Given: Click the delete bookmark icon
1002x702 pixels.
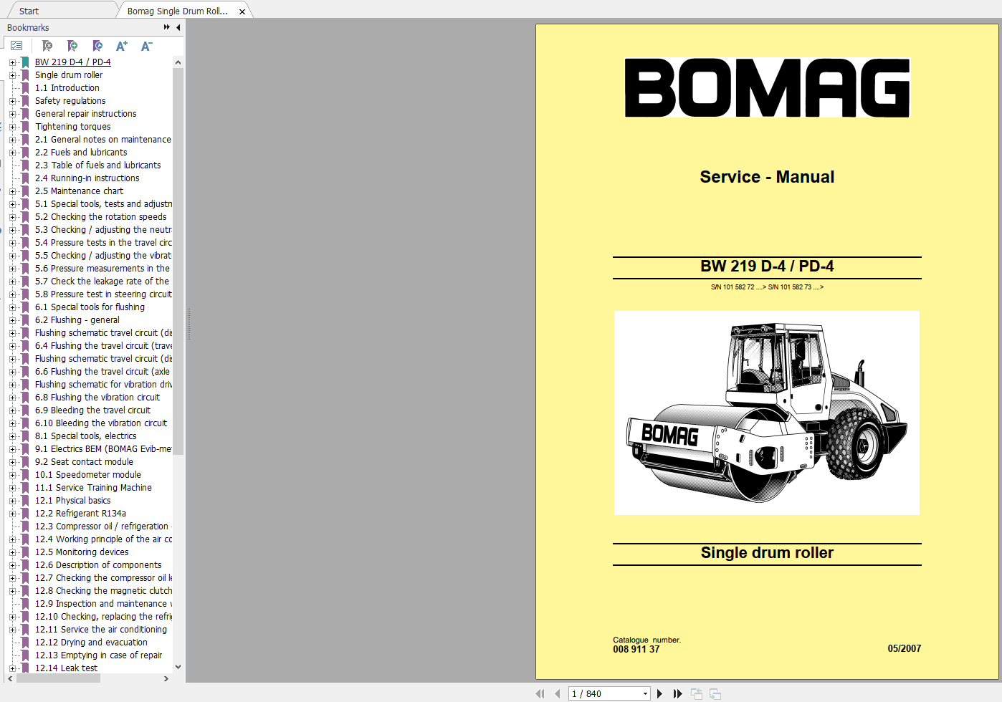Looking at the screenshot, I should click(47, 46).
